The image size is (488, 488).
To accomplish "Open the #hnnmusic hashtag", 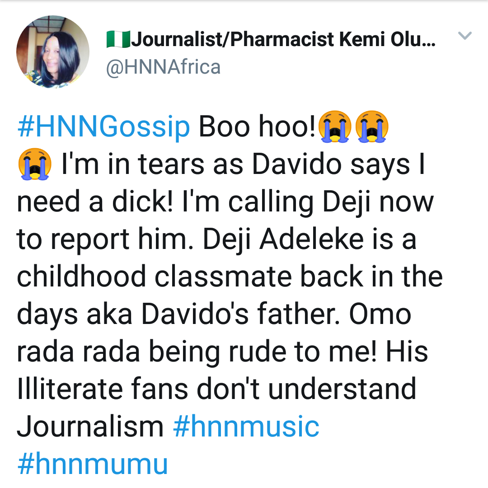I will 246,426.
